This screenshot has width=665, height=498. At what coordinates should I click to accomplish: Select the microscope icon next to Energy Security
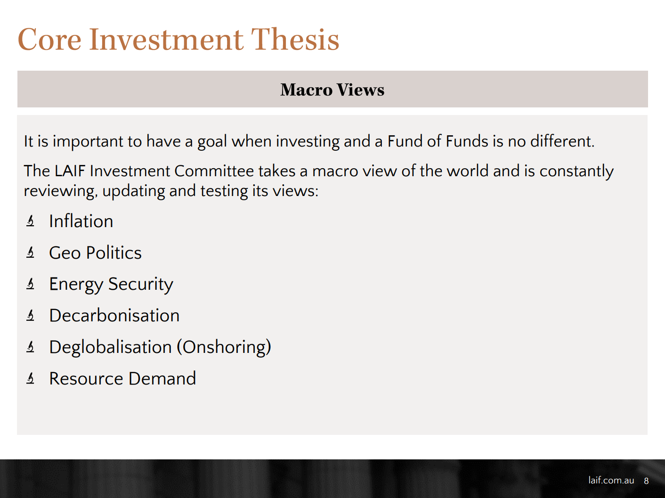pos(31,284)
